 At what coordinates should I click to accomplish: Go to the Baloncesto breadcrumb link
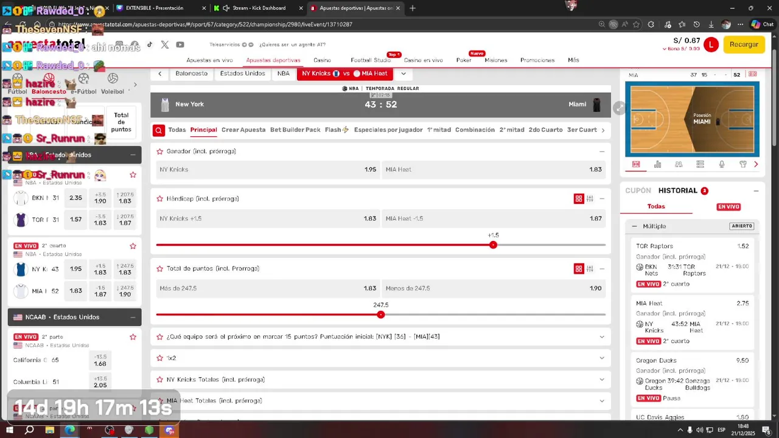192,74
